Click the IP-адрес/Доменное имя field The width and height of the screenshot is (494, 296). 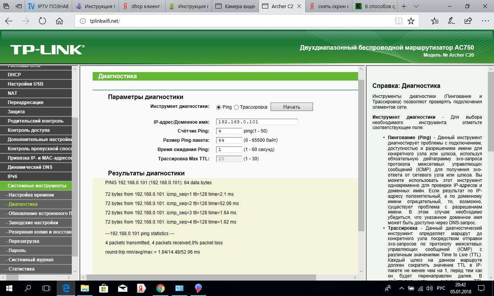257,122
